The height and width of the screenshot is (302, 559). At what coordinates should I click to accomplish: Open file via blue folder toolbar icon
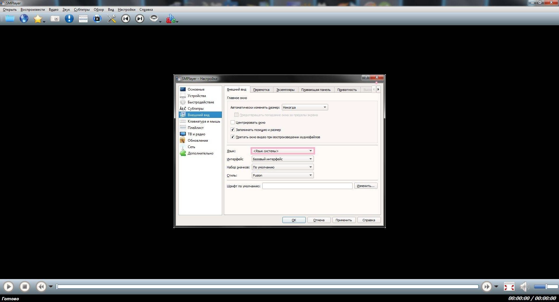tap(10, 19)
